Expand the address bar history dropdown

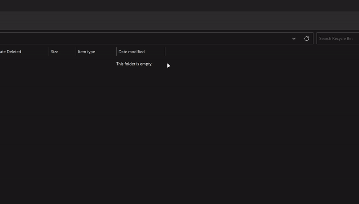[x=294, y=39]
